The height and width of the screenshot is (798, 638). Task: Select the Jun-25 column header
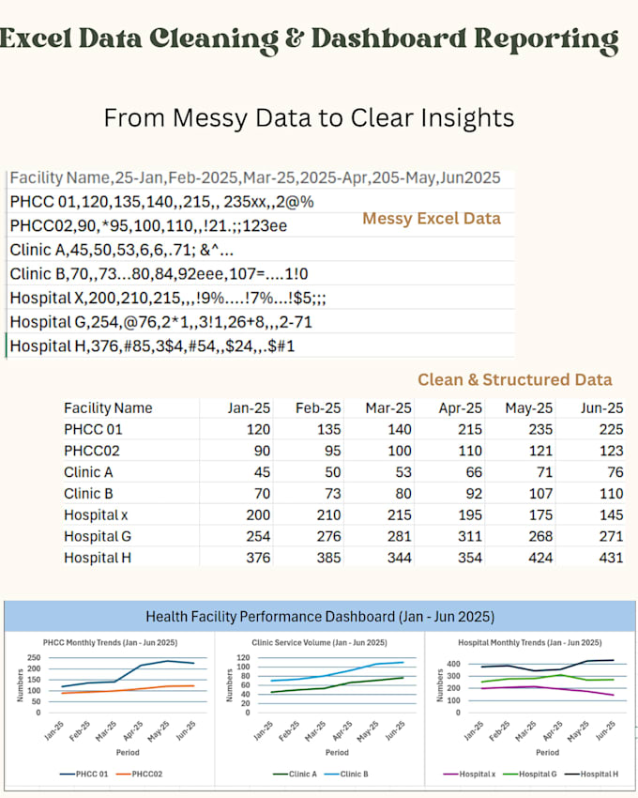click(601, 408)
